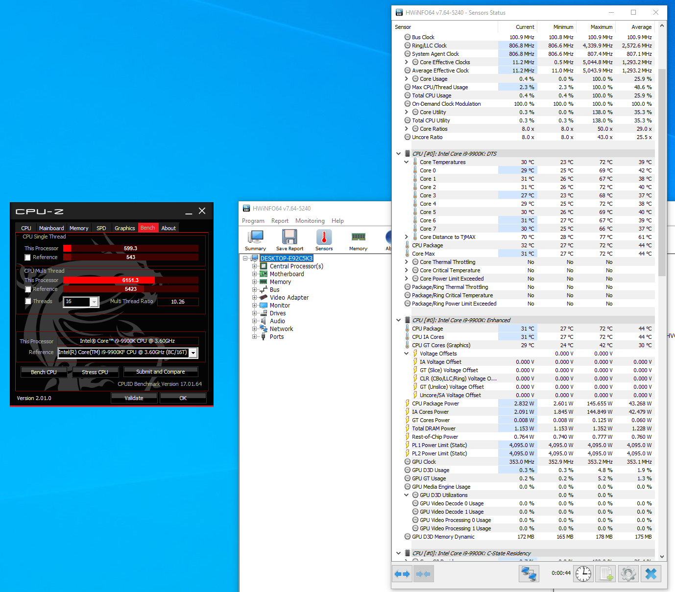675x592 pixels.
Task: Expand Core Effective Clocks sensor group
Action: click(x=406, y=62)
